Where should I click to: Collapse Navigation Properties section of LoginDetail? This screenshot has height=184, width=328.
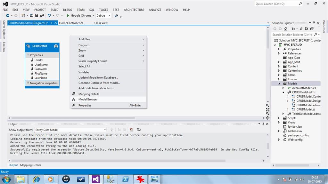pos(28,83)
